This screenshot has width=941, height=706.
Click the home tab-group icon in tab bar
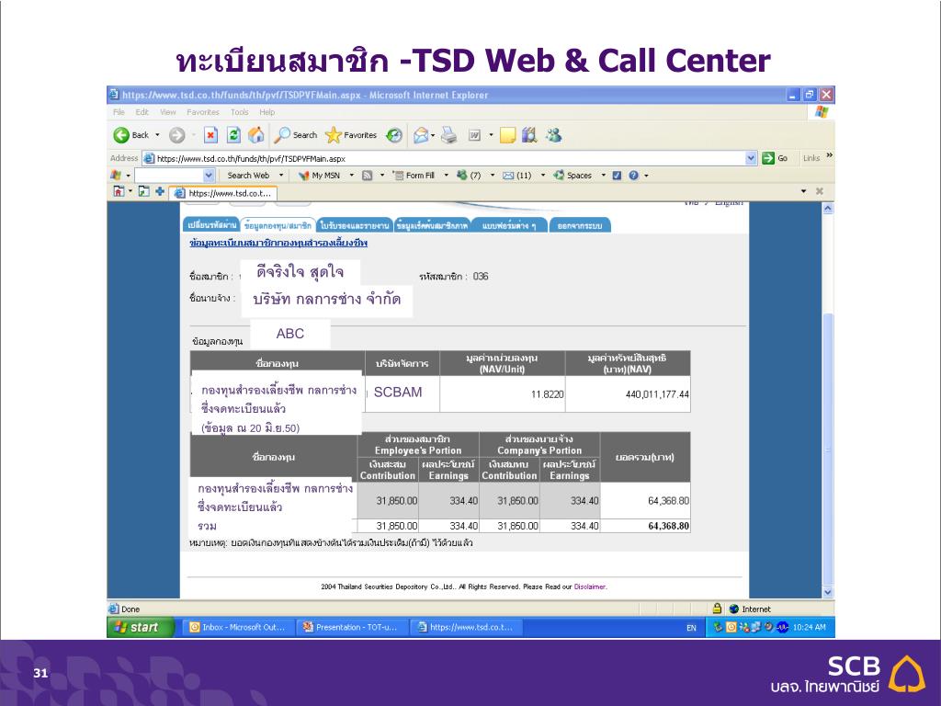[119, 191]
